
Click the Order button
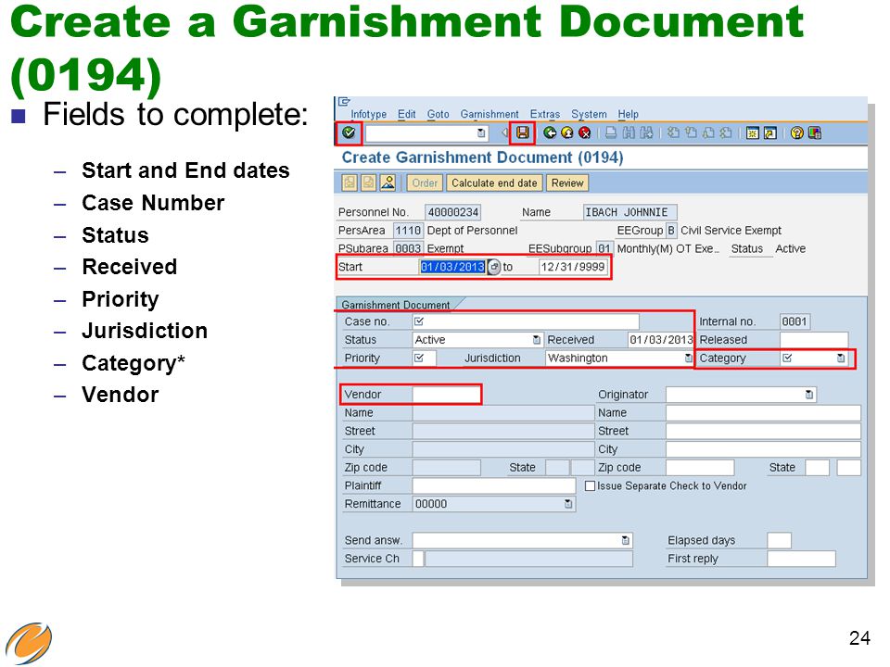coord(425,183)
